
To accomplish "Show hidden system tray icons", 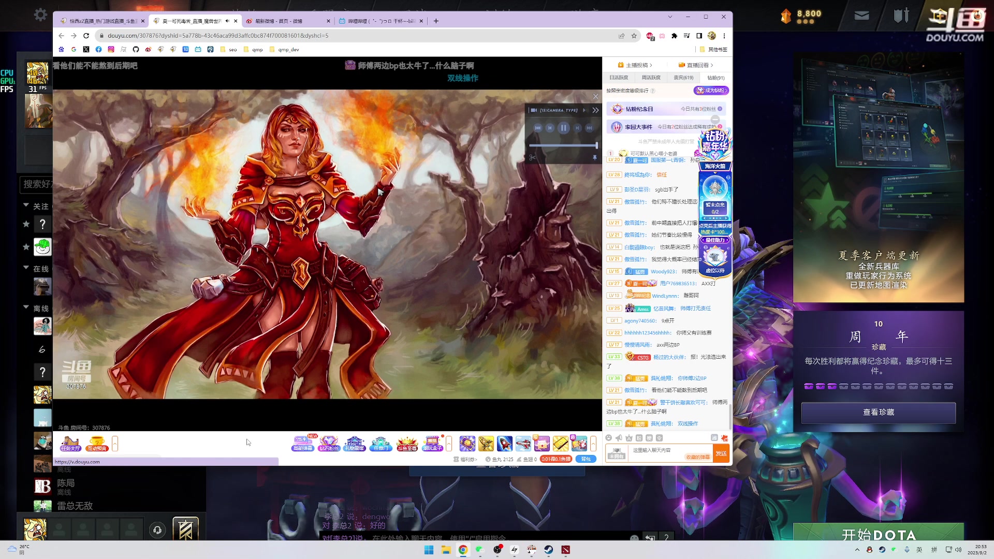I will pos(857,550).
